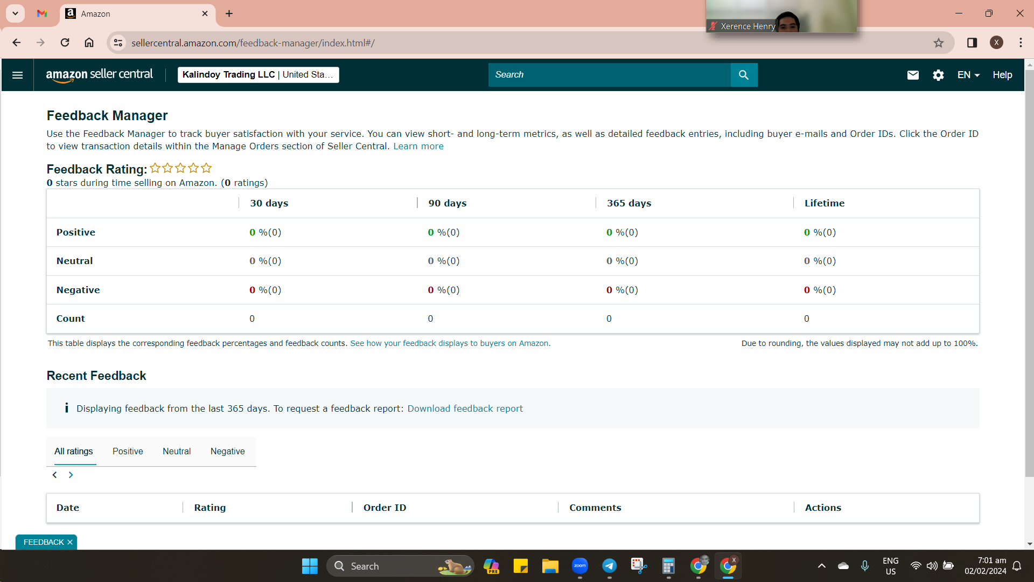
Task: Click the search magnifier button
Action: [744, 75]
